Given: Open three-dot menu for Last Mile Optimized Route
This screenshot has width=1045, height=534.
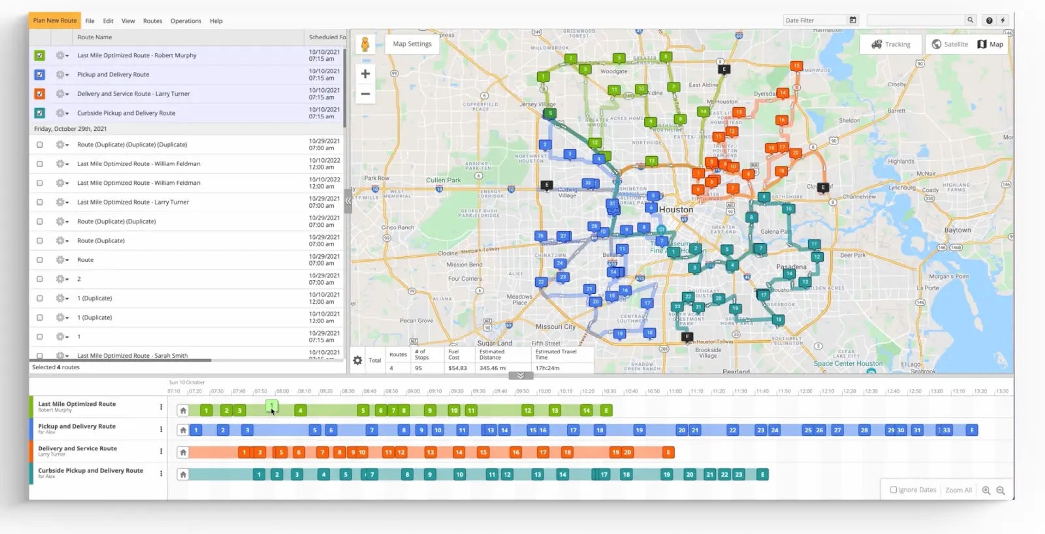Looking at the screenshot, I should coord(161,407).
